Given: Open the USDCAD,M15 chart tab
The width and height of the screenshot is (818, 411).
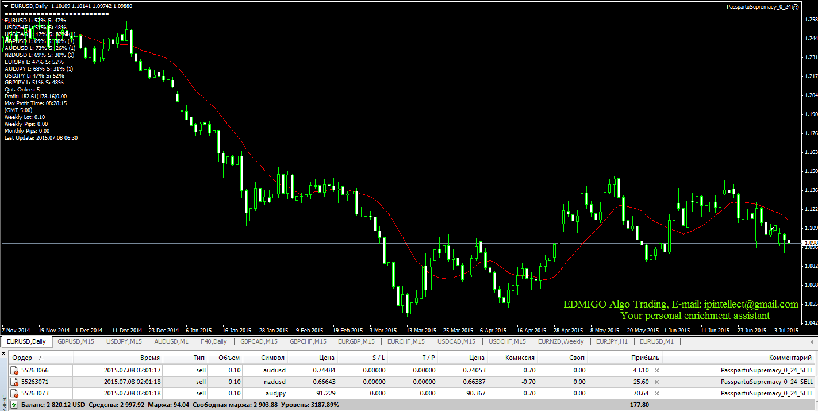Looking at the screenshot, I should 456,341.
